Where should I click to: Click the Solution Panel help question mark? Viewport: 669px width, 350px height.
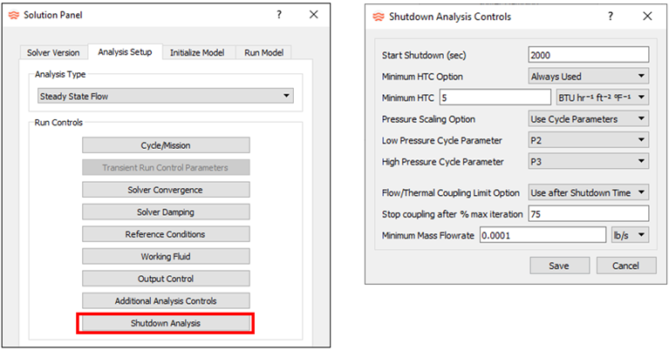(279, 16)
